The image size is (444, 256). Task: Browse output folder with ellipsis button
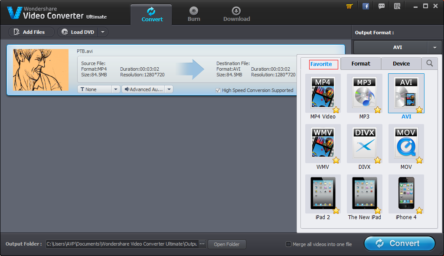click(x=202, y=244)
